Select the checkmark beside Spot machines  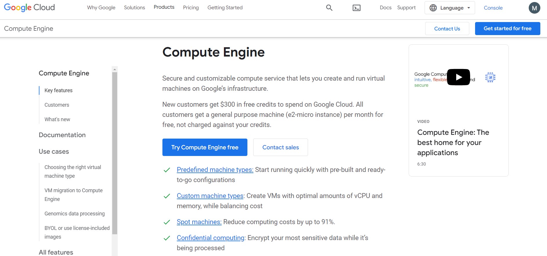tap(167, 222)
